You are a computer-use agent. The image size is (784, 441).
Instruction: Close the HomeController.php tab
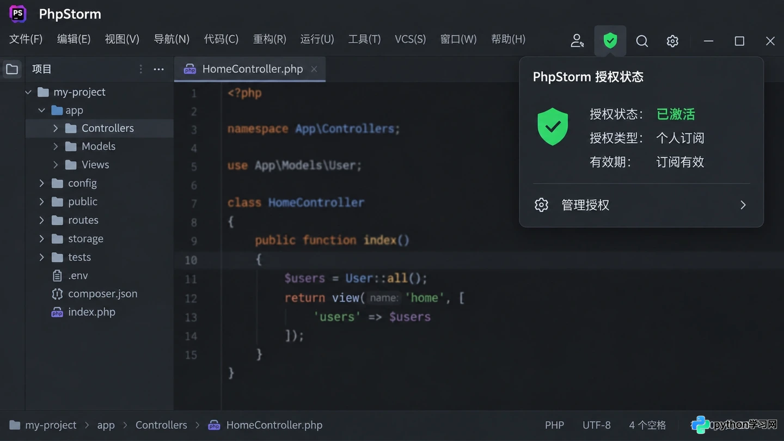(x=314, y=69)
